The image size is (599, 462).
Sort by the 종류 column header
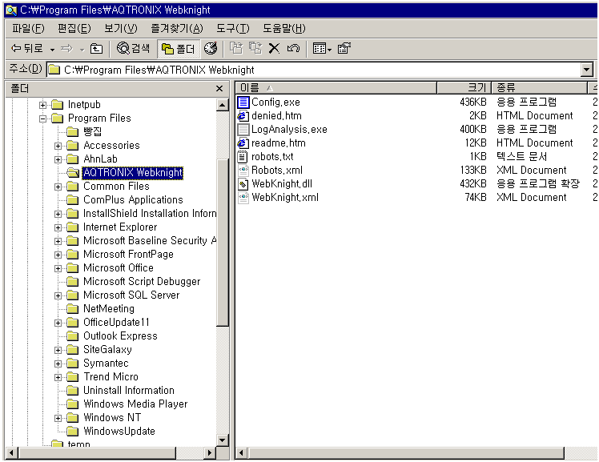(x=539, y=88)
